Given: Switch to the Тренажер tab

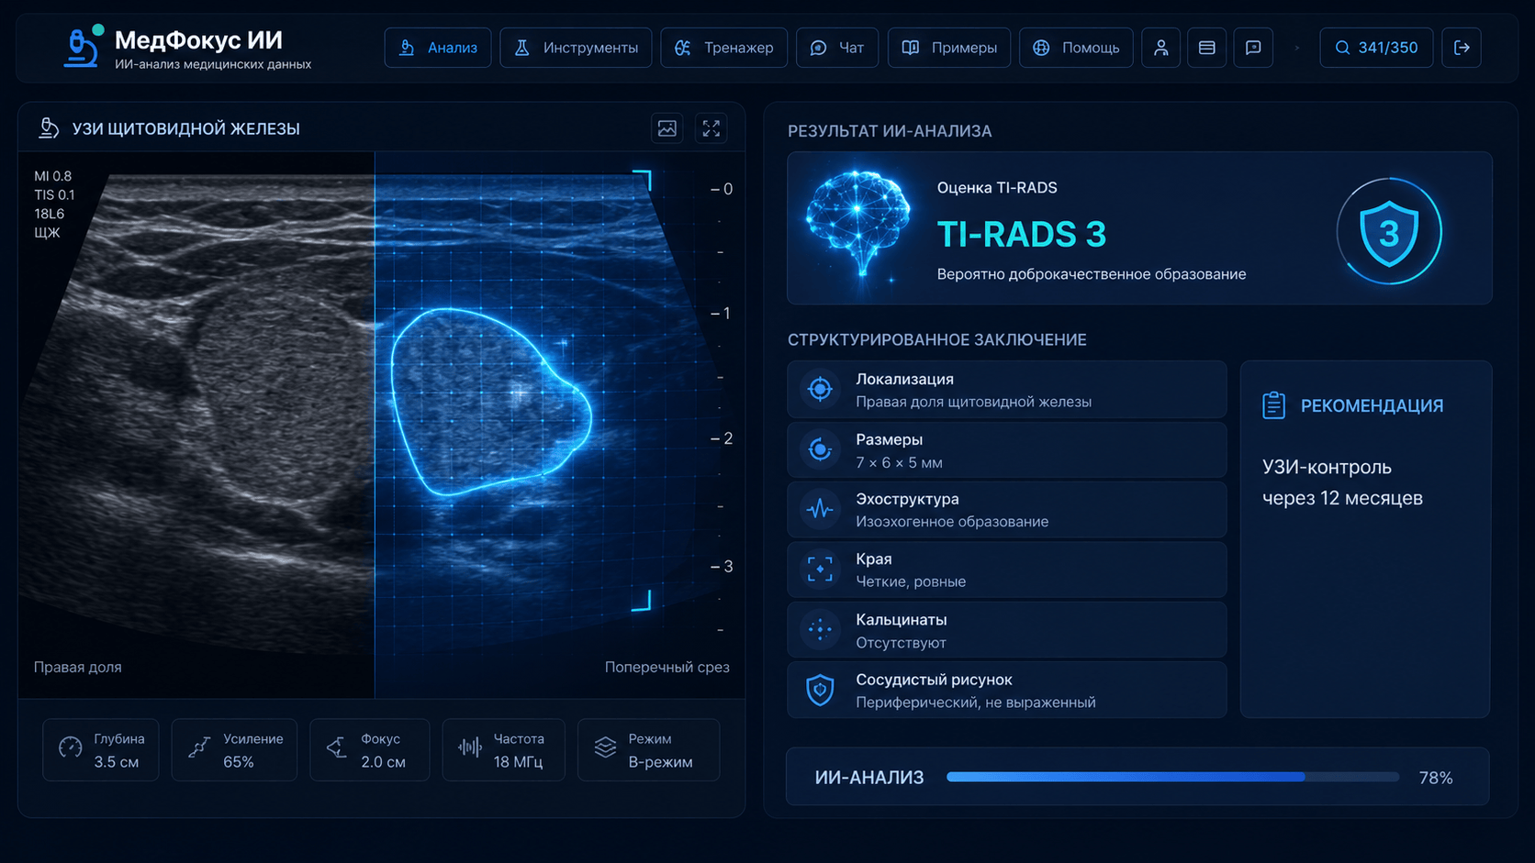Looking at the screenshot, I should pos(723,48).
